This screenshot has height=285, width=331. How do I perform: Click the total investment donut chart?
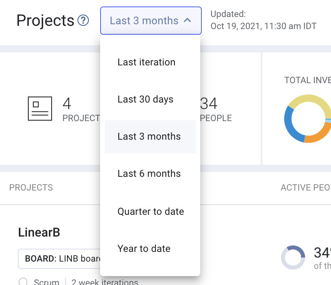point(308,119)
